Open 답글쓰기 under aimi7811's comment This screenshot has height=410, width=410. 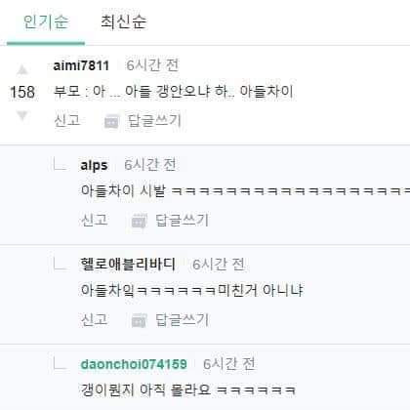click(x=154, y=120)
